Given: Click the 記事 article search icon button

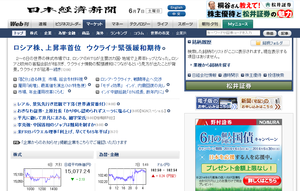Looking at the screenshot, I should tap(284, 33).
